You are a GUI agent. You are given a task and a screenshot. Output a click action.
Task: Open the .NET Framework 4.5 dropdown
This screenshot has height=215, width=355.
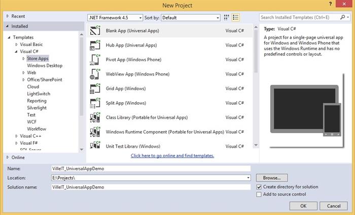pos(115,18)
